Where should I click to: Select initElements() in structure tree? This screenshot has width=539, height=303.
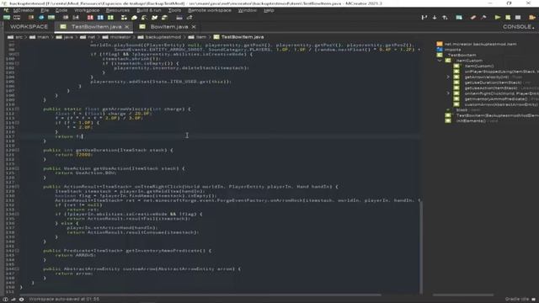click(x=472, y=121)
